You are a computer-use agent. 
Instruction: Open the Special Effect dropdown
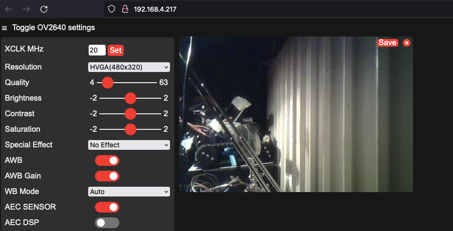(x=129, y=145)
